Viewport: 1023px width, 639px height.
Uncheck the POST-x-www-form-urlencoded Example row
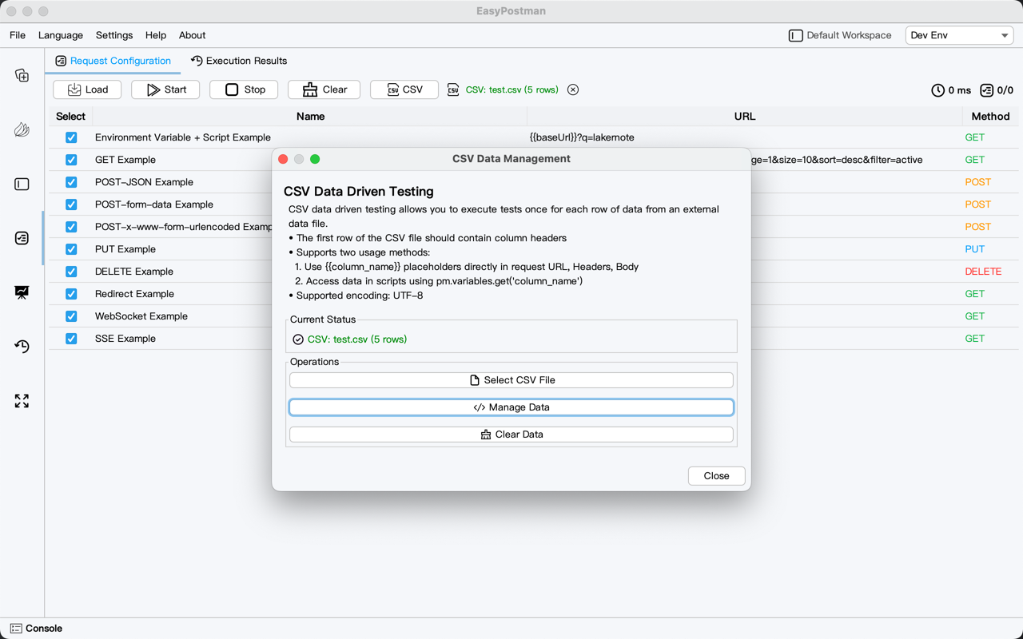(71, 227)
